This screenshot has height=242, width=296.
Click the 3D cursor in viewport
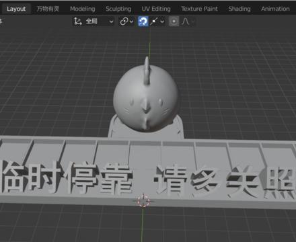click(x=143, y=201)
